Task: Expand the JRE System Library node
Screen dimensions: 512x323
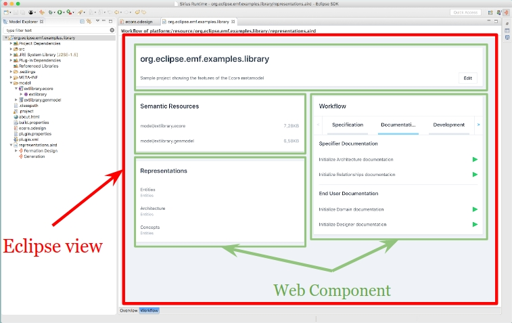Action: point(11,55)
